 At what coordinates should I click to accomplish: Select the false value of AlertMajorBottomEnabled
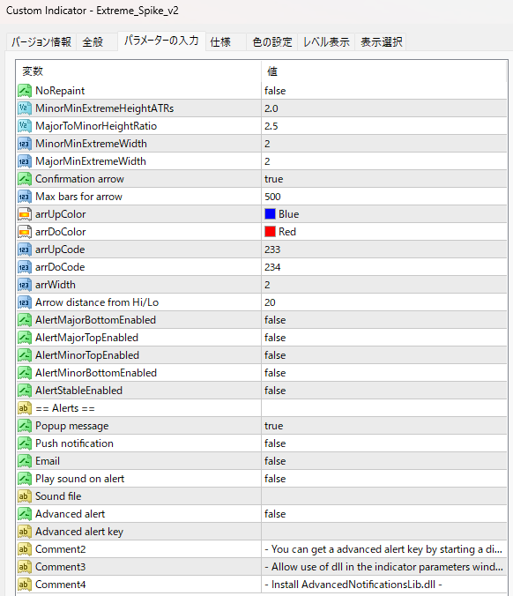[x=383, y=320]
